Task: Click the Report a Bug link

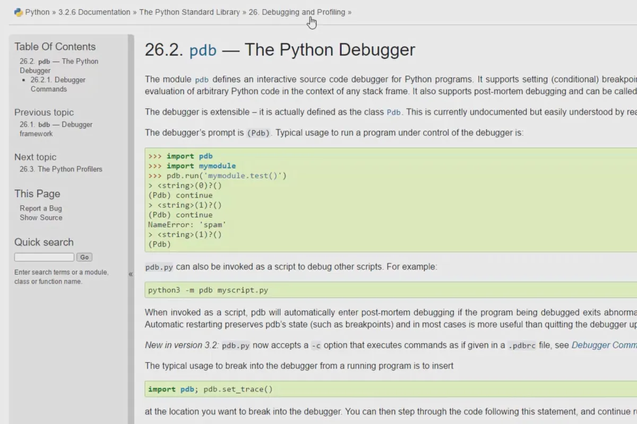Action: pyautogui.click(x=41, y=208)
